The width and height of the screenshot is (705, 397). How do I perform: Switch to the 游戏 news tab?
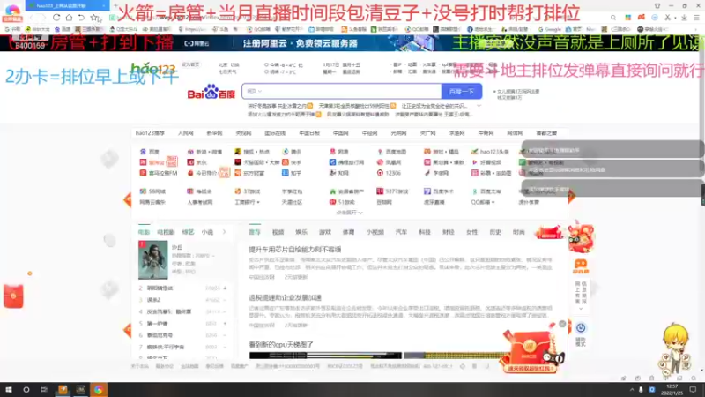pos(325,232)
